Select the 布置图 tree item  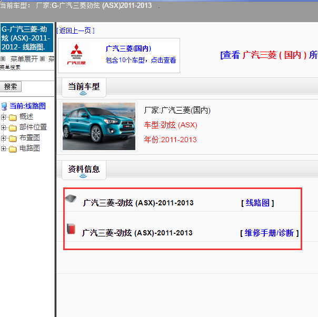(x=29, y=138)
